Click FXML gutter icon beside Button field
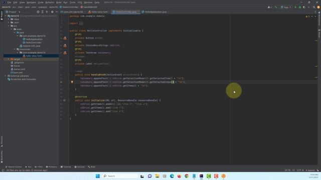This screenshot has width=321, height=180. coord(65,38)
